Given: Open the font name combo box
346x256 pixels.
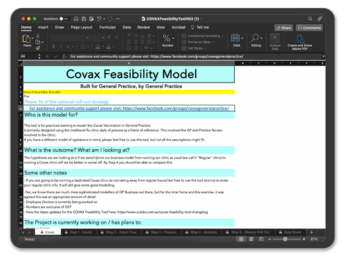Looking at the screenshot, I should [x=70, y=37].
